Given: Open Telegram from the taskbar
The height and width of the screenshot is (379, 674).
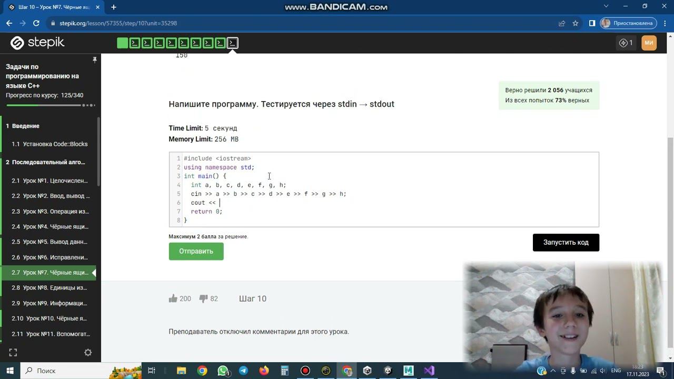Looking at the screenshot, I should click(243, 371).
